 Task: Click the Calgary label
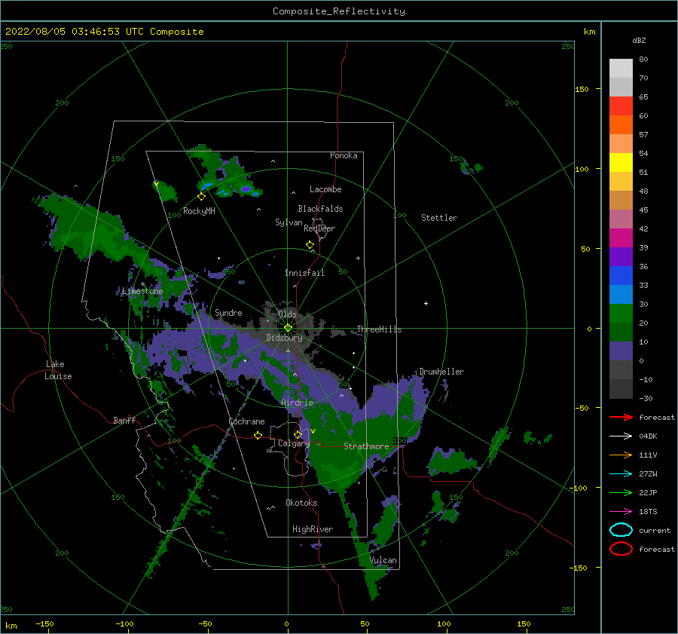tap(294, 443)
